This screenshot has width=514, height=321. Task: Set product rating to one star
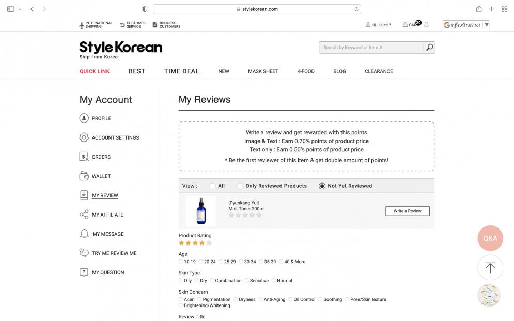pyautogui.click(x=181, y=243)
